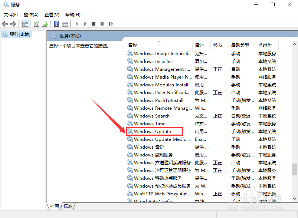Click the Back arrow toolbar icon

[x=5, y=24]
